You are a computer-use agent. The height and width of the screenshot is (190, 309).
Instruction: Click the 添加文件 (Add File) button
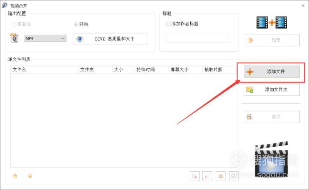pyautogui.click(x=271, y=71)
